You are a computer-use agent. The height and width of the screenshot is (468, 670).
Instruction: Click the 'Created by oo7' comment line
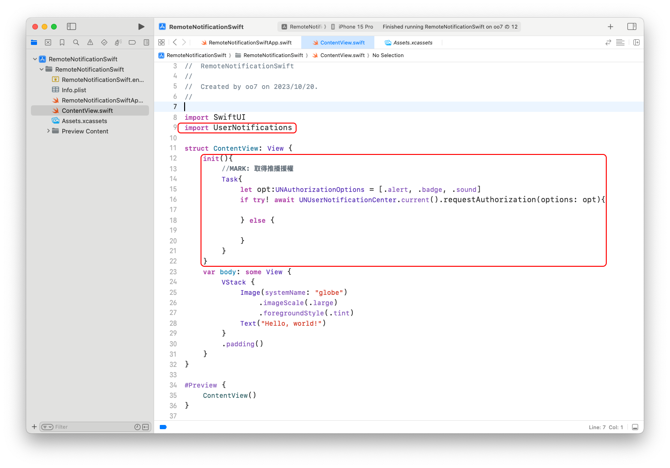(251, 87)
